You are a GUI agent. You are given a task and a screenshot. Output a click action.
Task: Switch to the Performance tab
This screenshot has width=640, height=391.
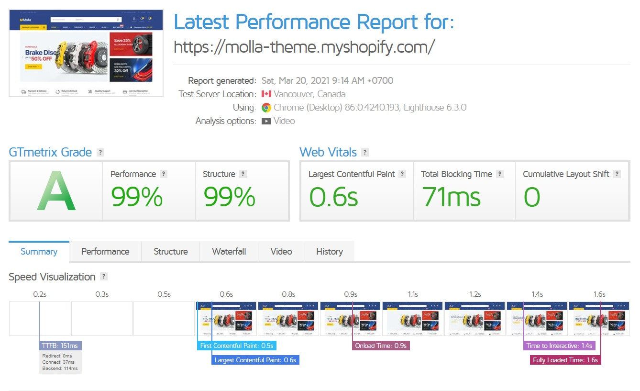[105, 252]
